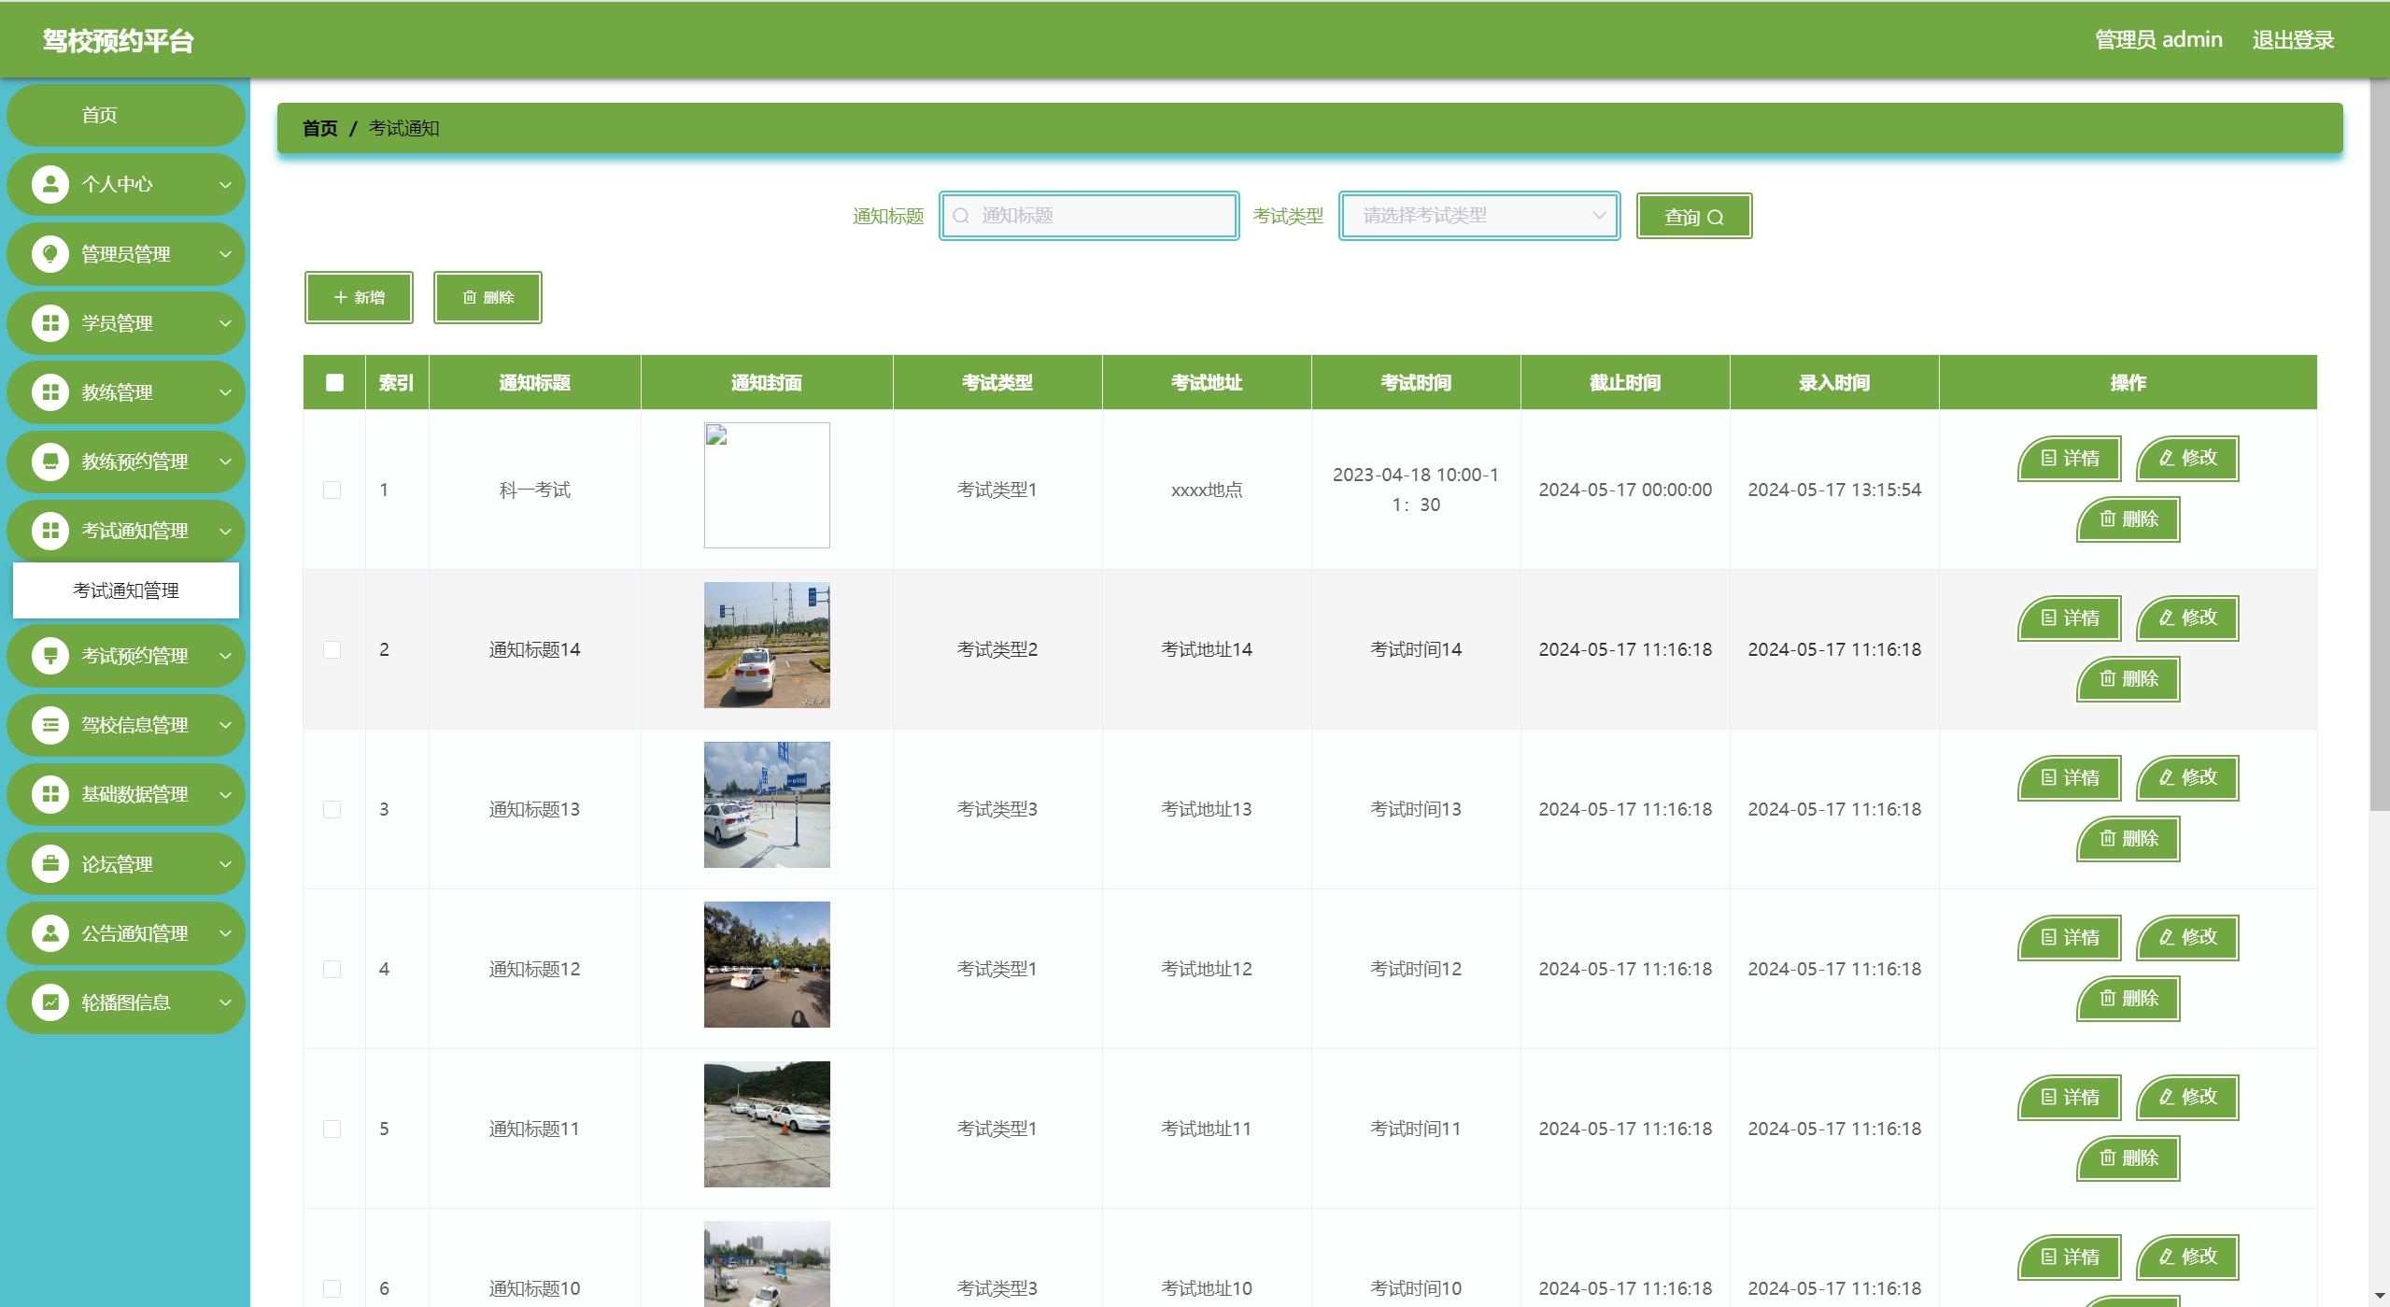The height and width of the screenshot is (1307, 2390).
Task: Click the 轮播图信息 chart icon
Action: (50, 1002)
